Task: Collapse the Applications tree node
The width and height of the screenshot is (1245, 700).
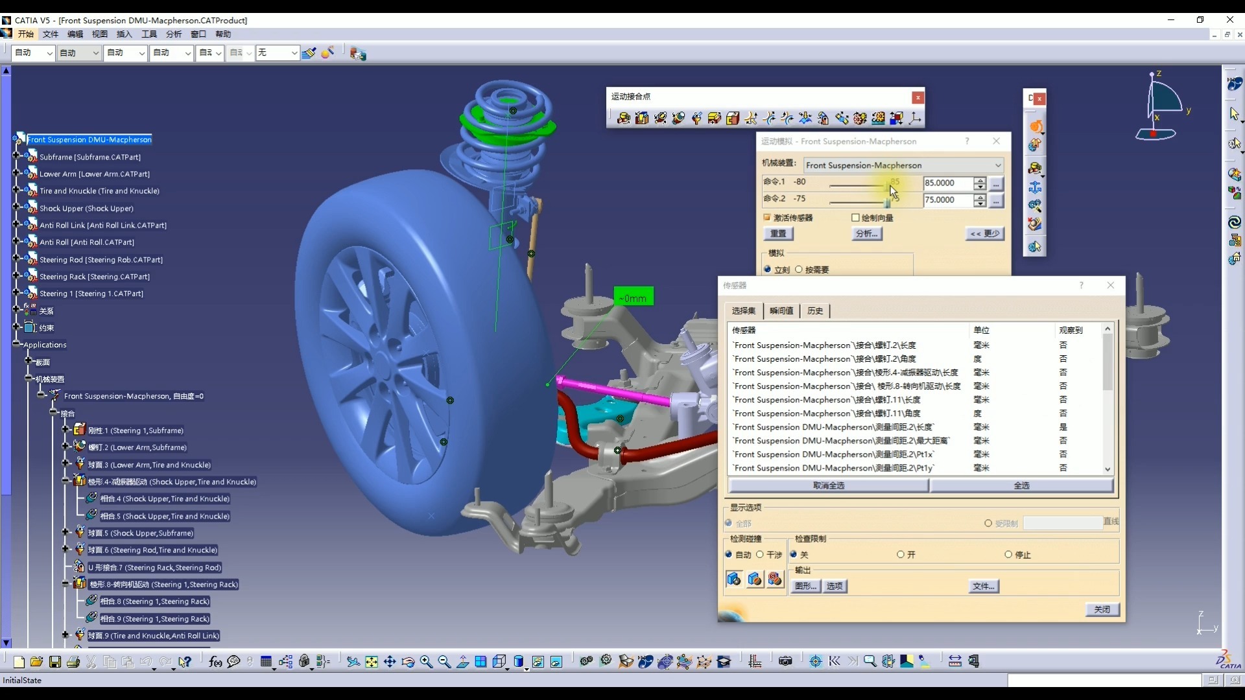Action: tap(17, 344)
